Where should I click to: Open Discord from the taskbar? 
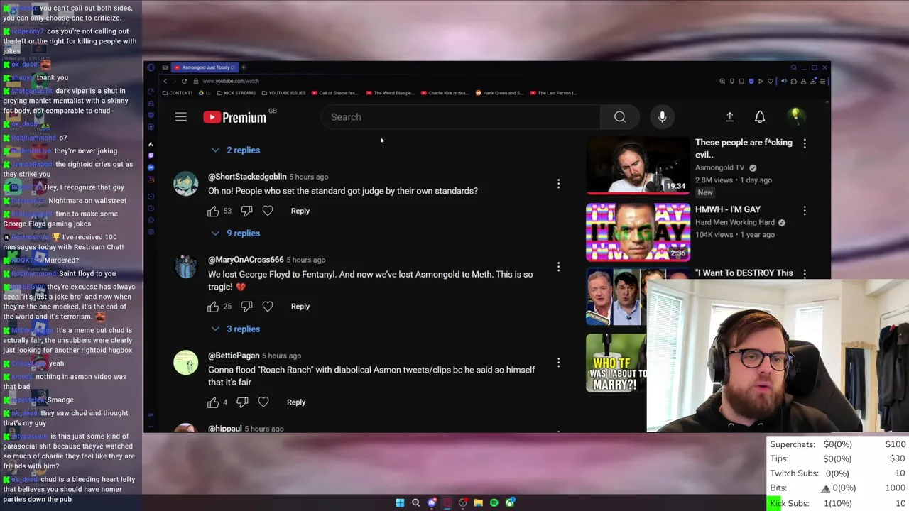tap(432, 502)
